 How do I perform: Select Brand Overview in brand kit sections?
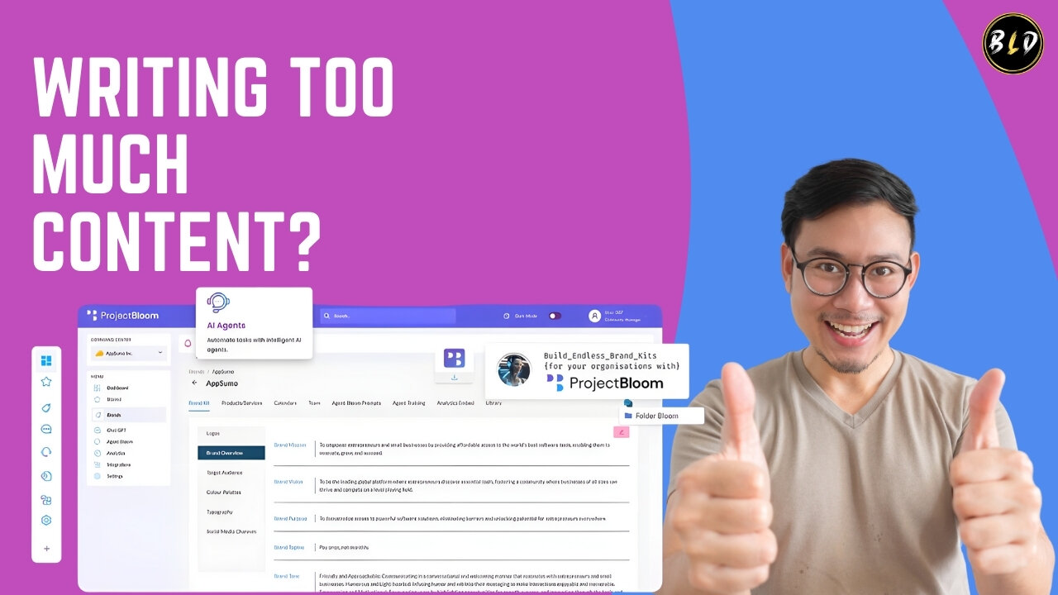[231, 453]
